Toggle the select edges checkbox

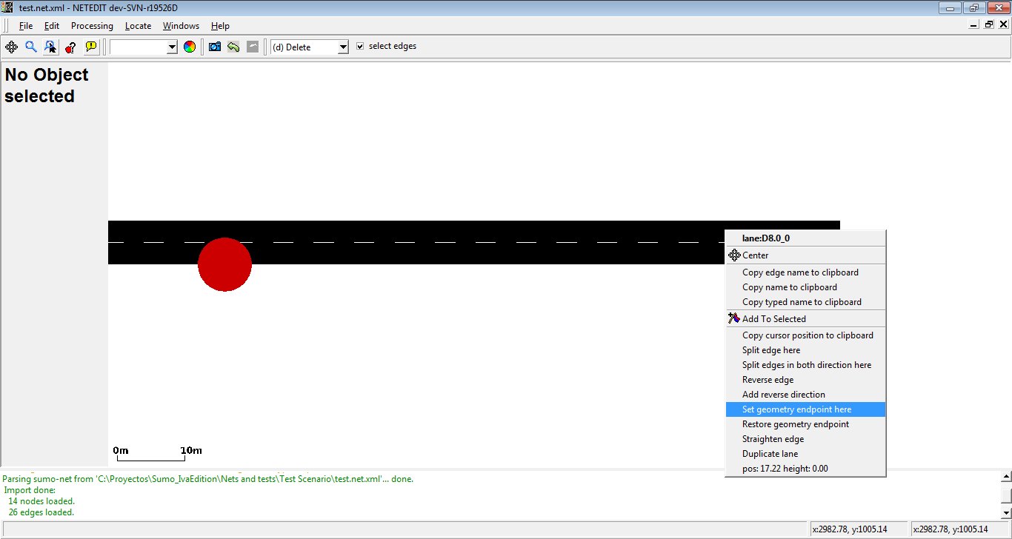[360, 46]
